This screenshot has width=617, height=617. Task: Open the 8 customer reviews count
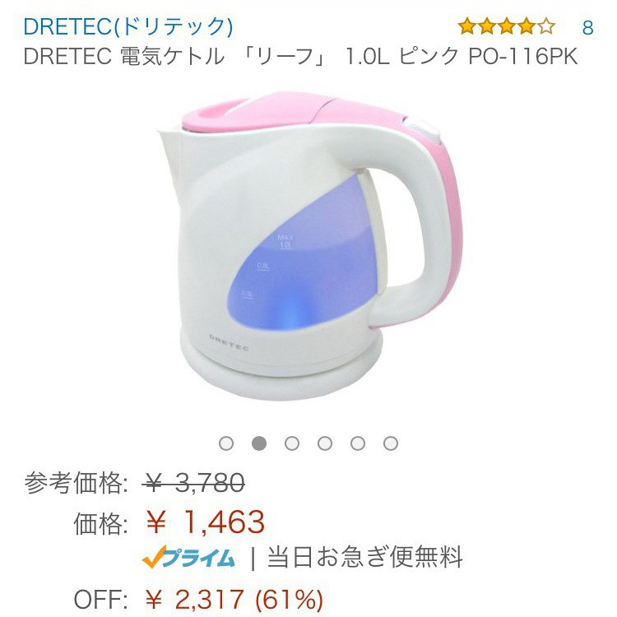[587, 27]
